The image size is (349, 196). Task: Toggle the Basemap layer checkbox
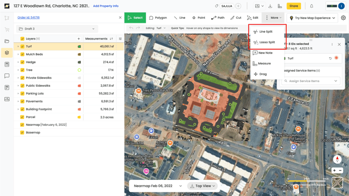click(22, 133)
